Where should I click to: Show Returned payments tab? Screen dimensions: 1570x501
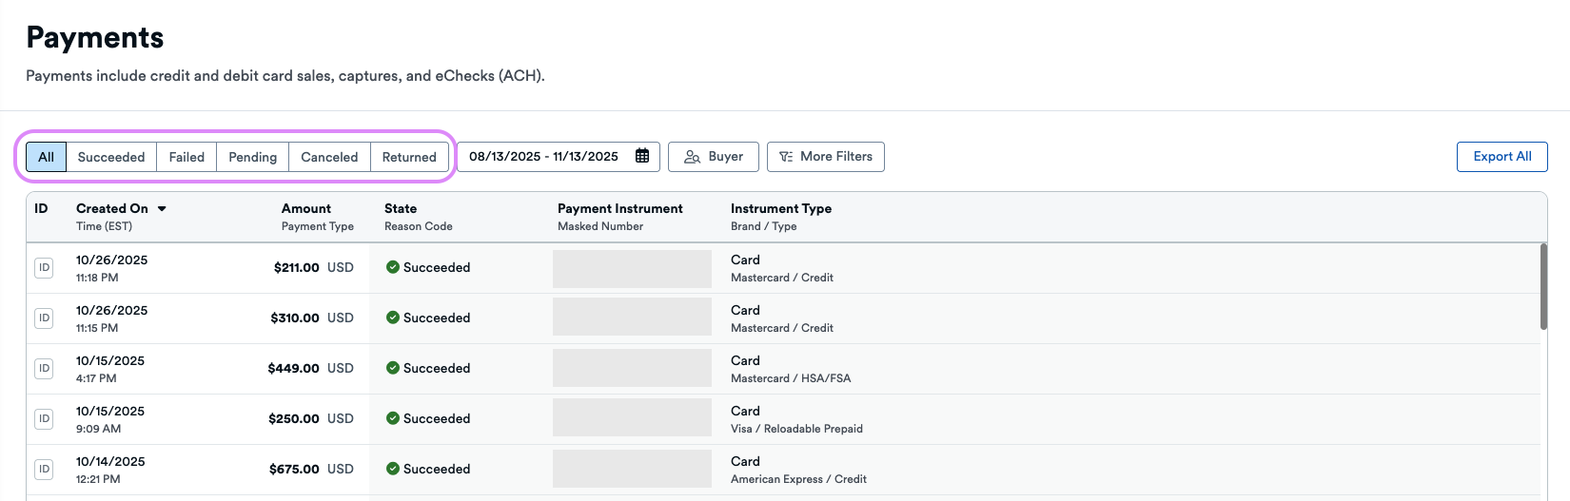(x=409, y=157)
